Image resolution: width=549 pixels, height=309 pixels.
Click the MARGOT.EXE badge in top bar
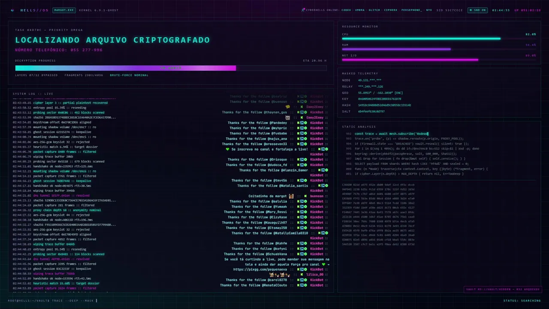(64, 10)
